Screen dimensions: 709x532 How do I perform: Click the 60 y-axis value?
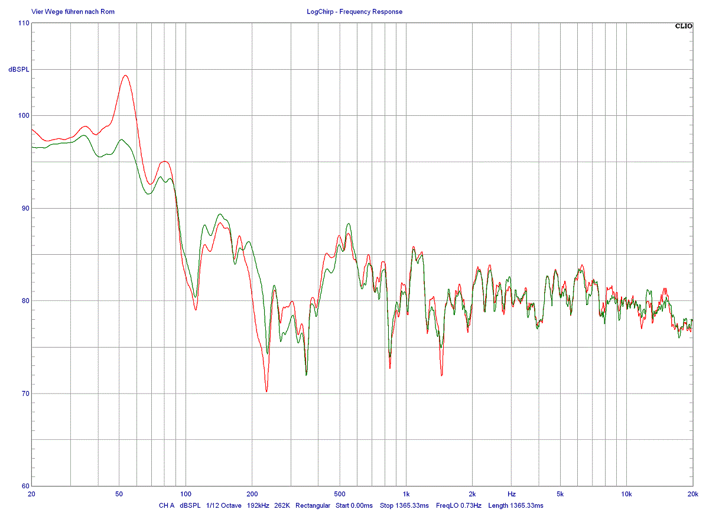25,486
